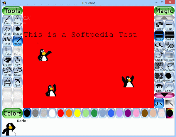Pick the black color swatch

click(x=27, y=113)
